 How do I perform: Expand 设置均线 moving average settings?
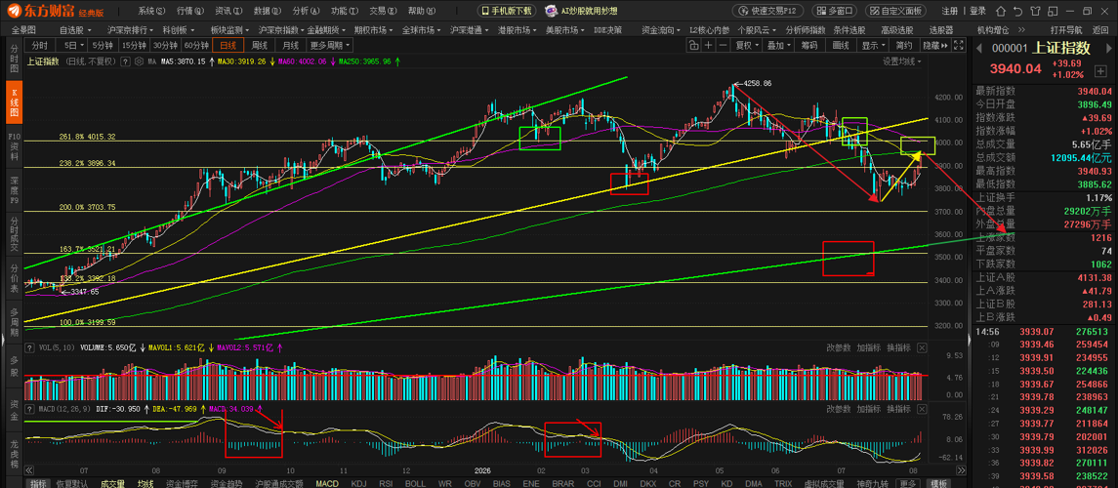[x=902, y=61]
